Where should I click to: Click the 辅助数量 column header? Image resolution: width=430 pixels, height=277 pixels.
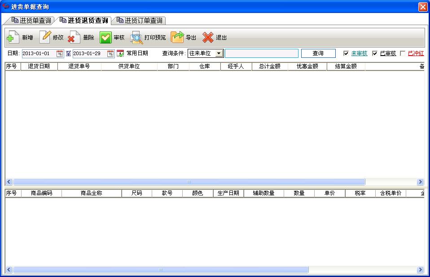tap(264, 193)
